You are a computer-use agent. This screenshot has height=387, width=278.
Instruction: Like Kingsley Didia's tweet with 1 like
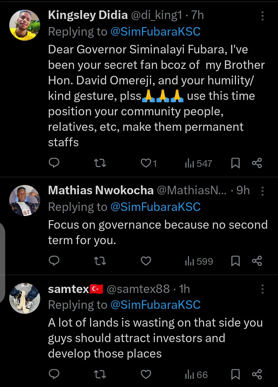149,163
